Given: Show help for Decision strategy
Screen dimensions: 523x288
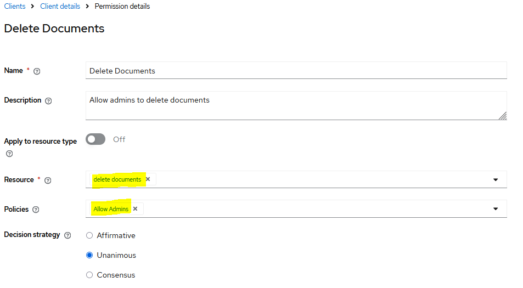Looking at the screenshot, I should 68,235.
